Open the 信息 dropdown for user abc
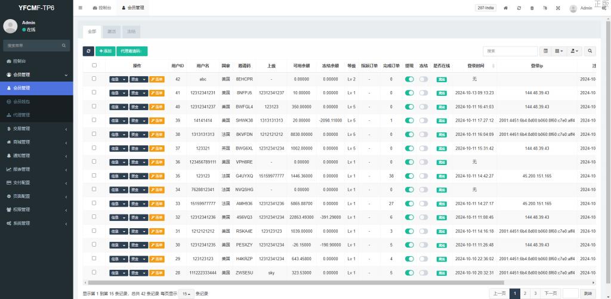 coord(118,79)
